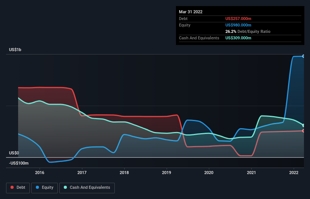Image resolution: width=310 pixels, height=199 pixels.
Task: Click the US$0 y-axis label
Action: [14, 153]
